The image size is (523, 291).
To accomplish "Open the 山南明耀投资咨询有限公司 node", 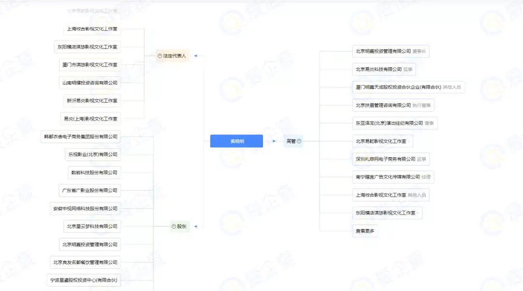I will click(90, 83).
